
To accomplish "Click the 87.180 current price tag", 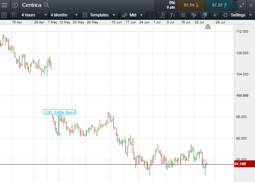I will click(x=244, y=164).
